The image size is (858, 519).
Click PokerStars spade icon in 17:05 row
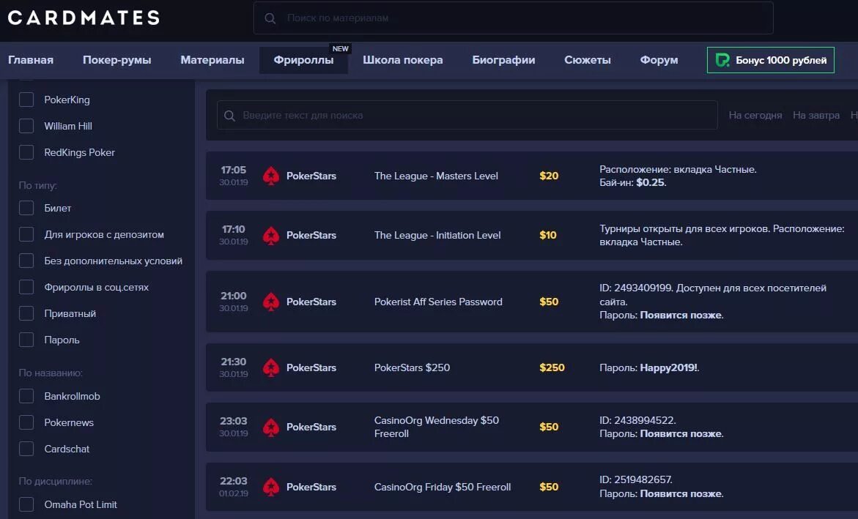click(271, 176)
